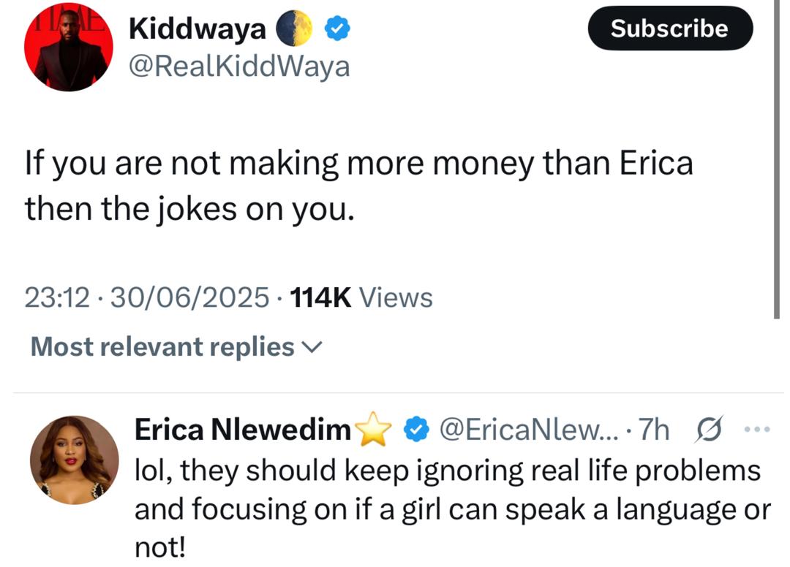
Task: Click the Erica Nlewedim display name
Action: (x=243, y=431)
